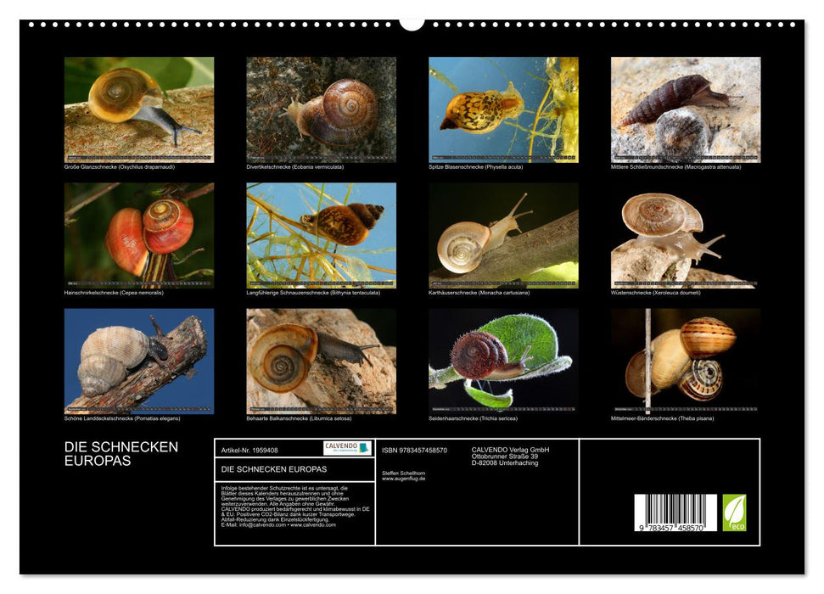
Task: Select the Seidenhaarschnecke thumbnail
Action: point(502,362)
